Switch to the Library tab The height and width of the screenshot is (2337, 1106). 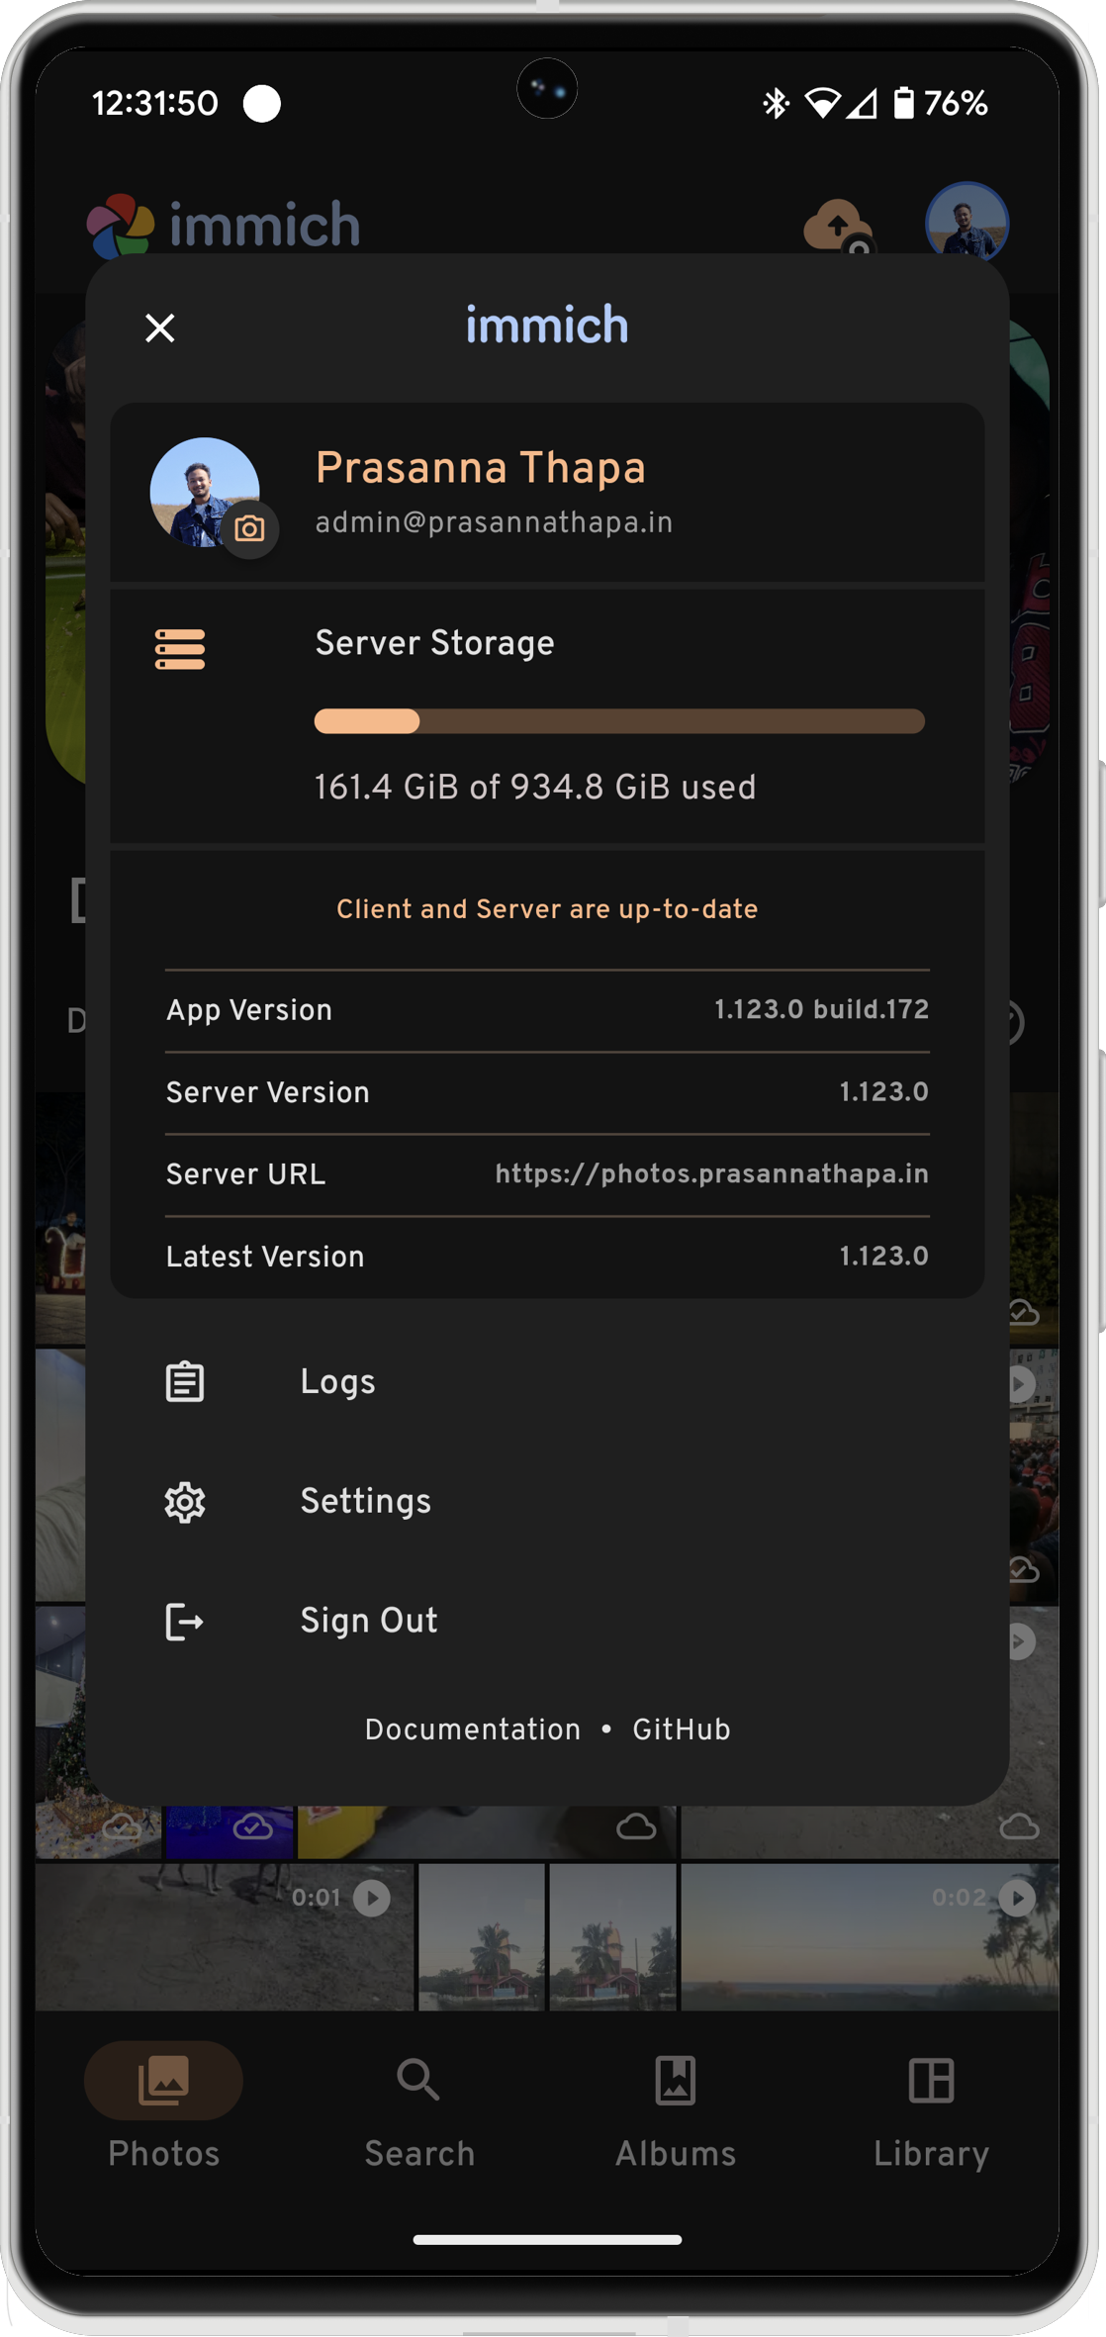(931, 2107)
